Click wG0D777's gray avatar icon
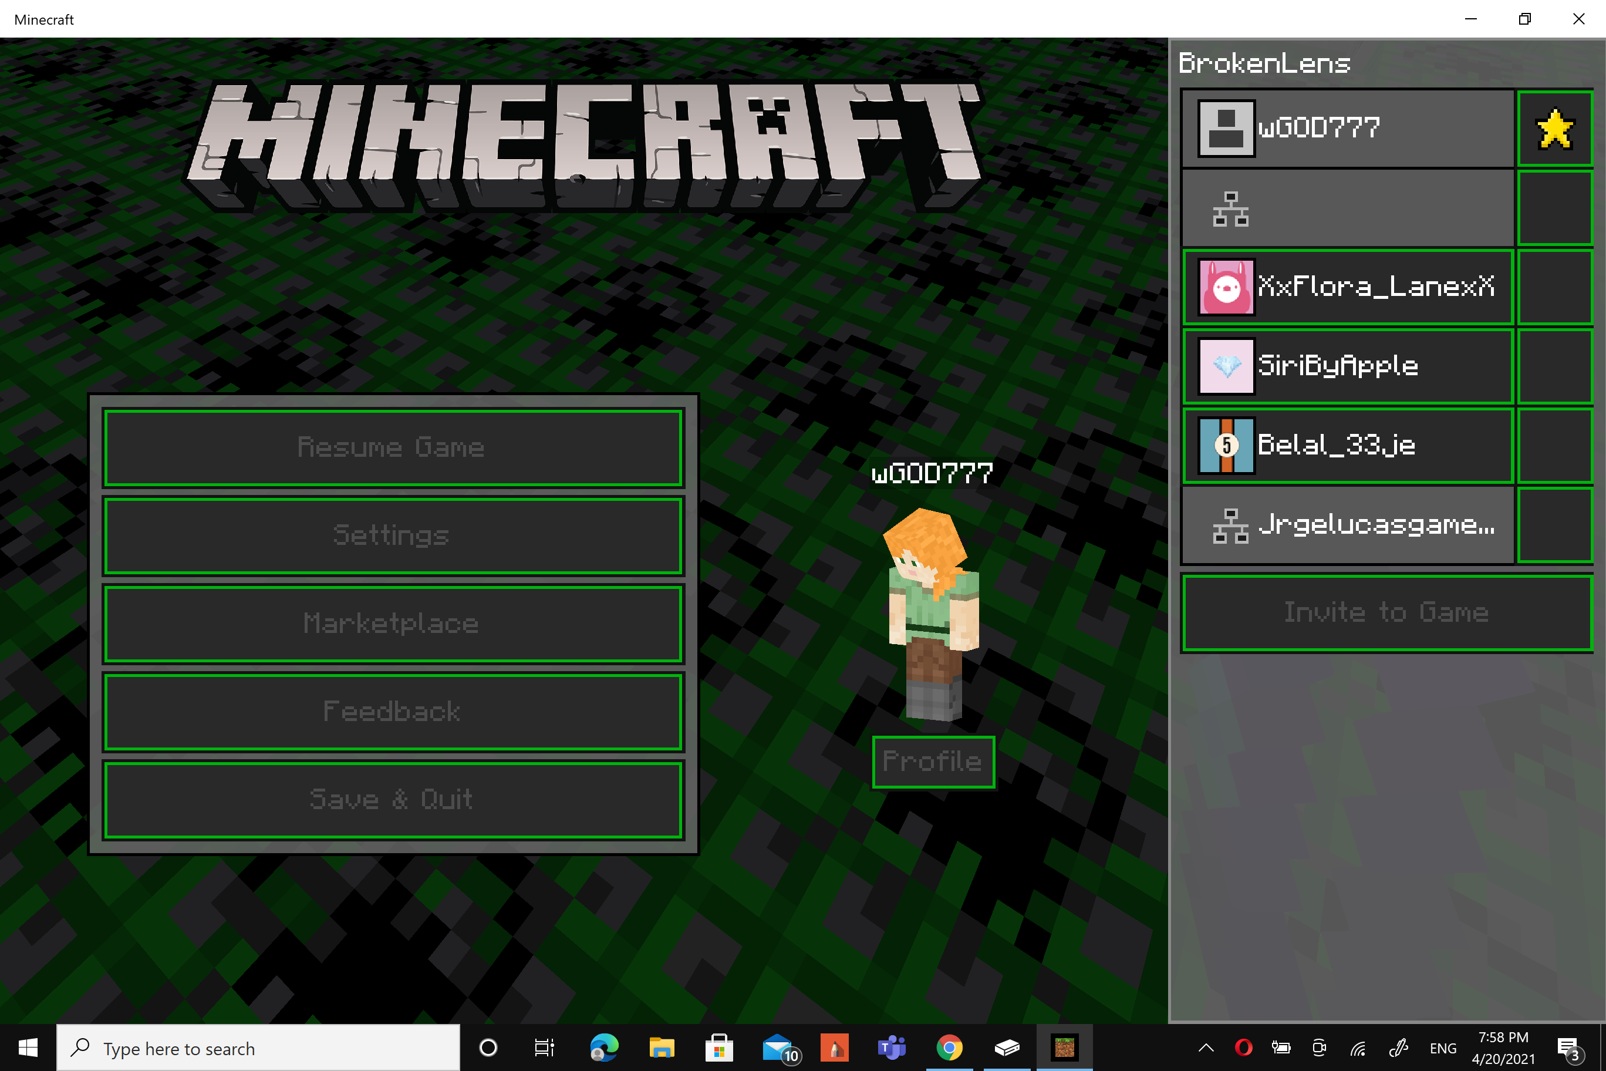Image resolution: width=1606 pixels, height=1071 pixels. tap(1226, 129)
